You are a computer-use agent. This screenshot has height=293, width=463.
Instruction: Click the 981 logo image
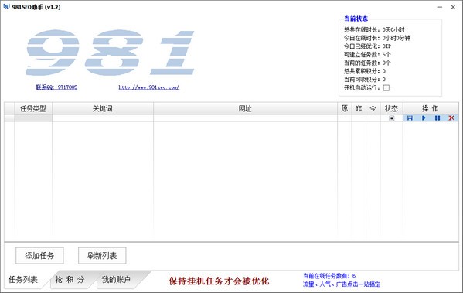pyautogui.click(x=110, y=53)
